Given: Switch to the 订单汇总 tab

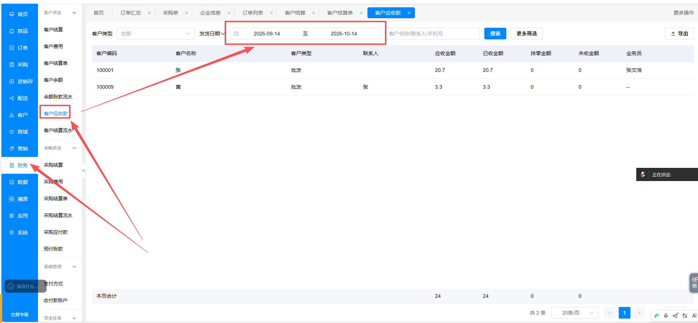Looking at the screenshot, I should pos(131,13).
